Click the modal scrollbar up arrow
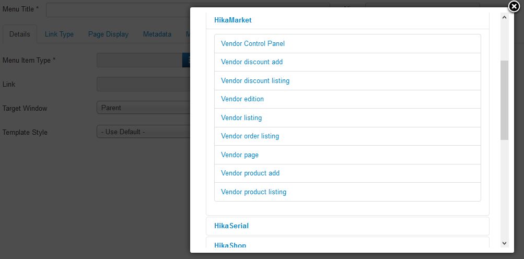Viewport: 524px width, 259px height. pos(504,17)
